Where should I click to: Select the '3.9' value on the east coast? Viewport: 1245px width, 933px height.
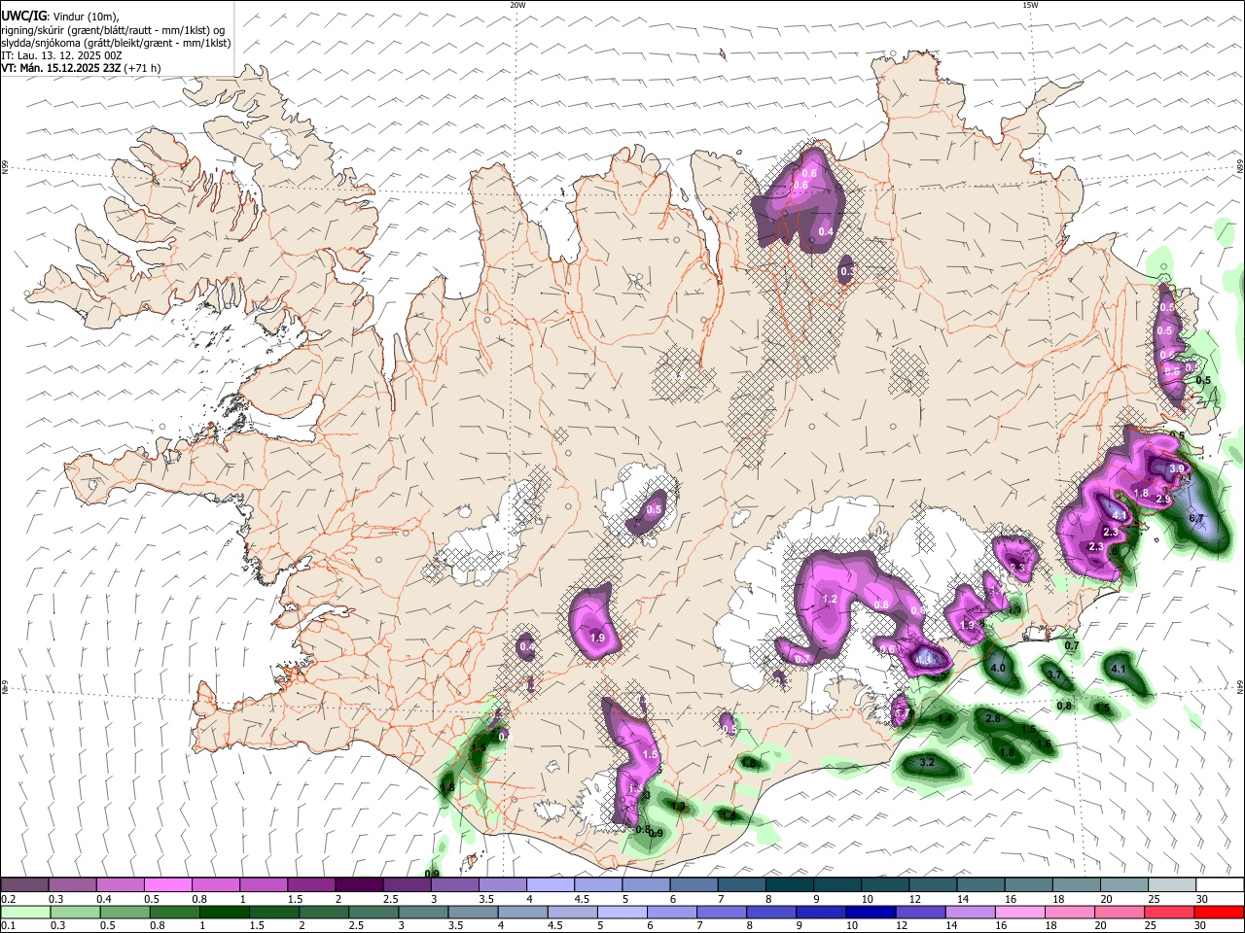1176,468
